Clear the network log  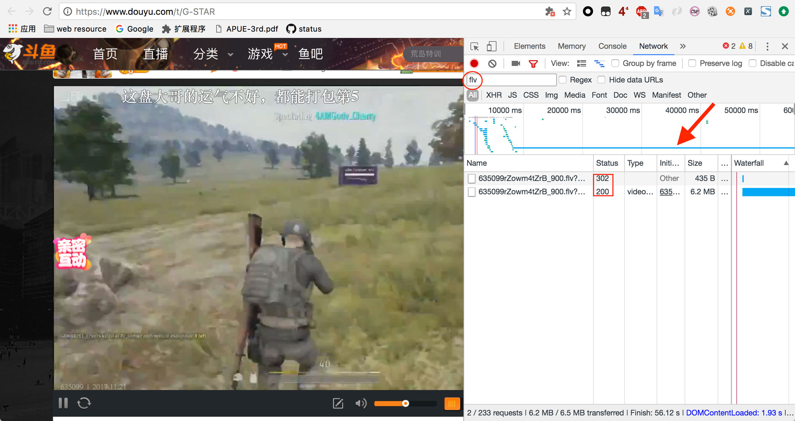point(492,63)
